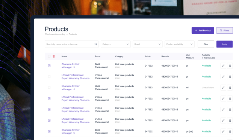Delete the product with unit pc (ml)
This screenshot has height=140, width=239.
pyautogui.click(x=230, y=131)
